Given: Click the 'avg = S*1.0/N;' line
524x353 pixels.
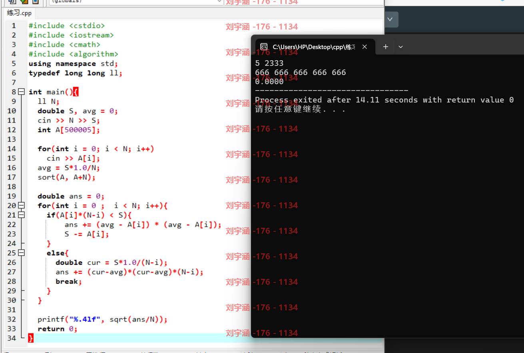Looking at the screenshot, I should (69, 168).
